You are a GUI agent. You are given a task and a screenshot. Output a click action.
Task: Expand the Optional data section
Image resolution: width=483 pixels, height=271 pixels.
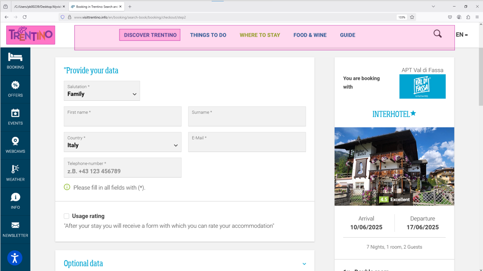click(x=304, y=264)
